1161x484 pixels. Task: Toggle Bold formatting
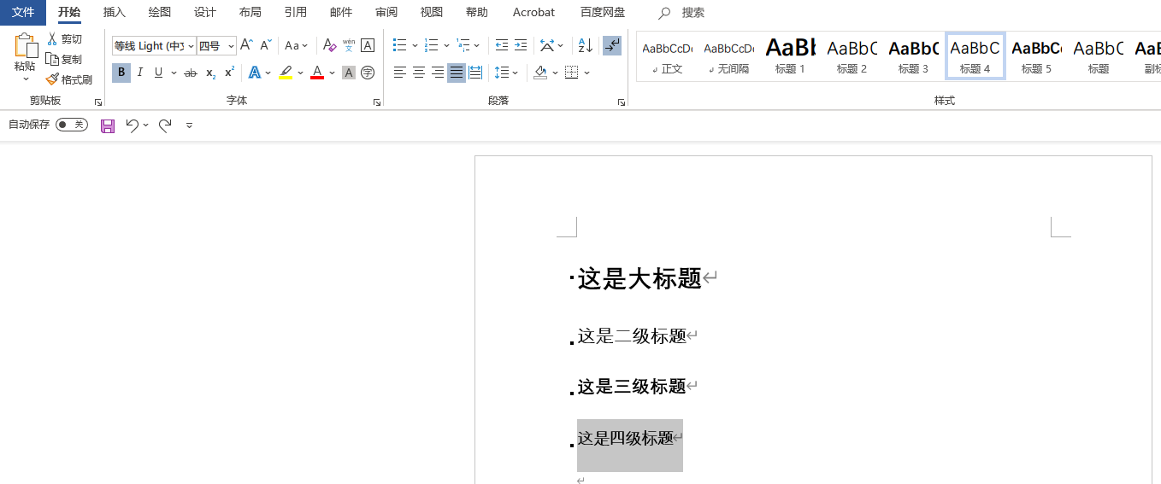click(x=121, y=73)
